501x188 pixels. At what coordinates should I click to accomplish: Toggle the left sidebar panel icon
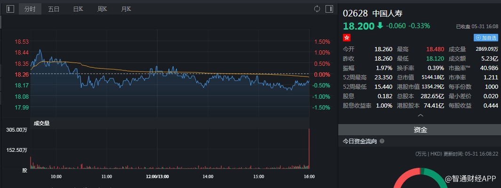pos(10,9)
